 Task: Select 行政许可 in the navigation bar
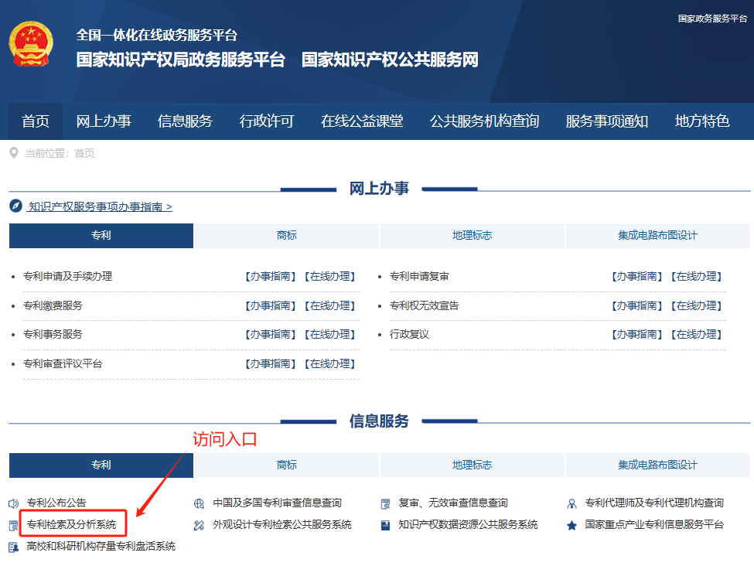tap(267, 121)
